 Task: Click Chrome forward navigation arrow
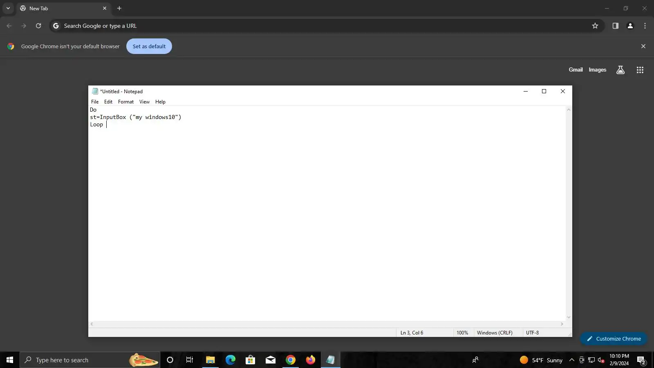pyautogui.click(x=24, y=26)
